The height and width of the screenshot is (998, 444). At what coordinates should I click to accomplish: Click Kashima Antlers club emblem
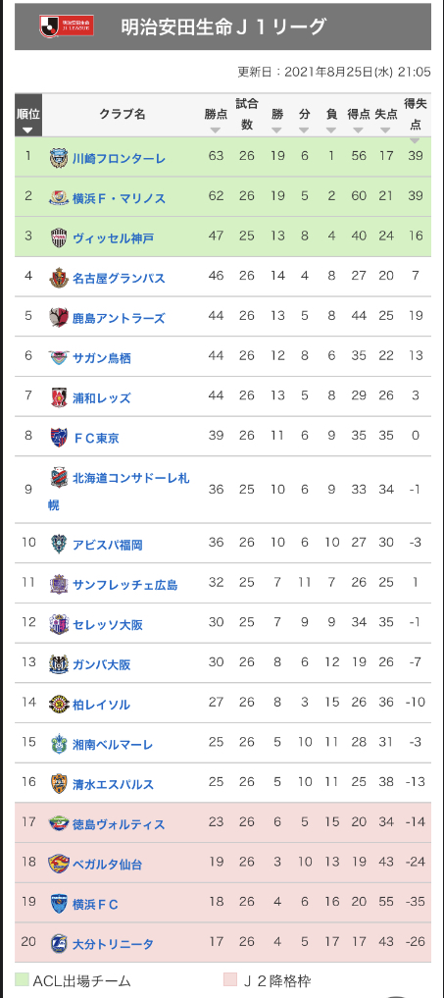click(x=59, y=317)
